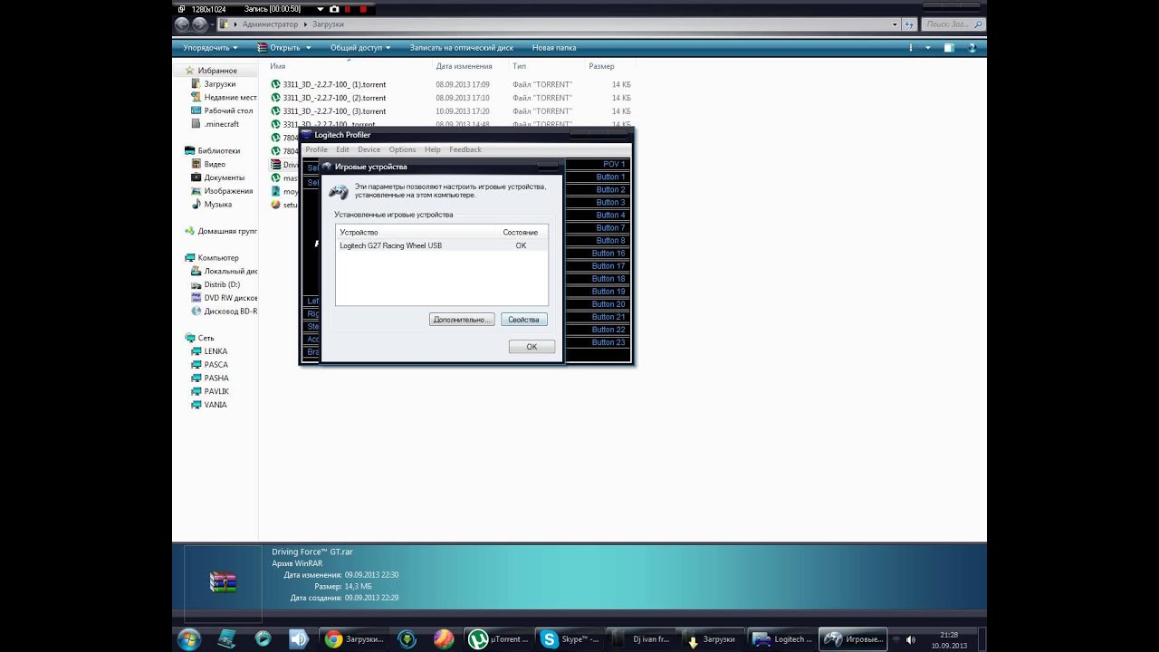Click Администратор in the address bar
Image resolution: width=1159 pixels, height=652 pixels.
(x=270, y=24)
